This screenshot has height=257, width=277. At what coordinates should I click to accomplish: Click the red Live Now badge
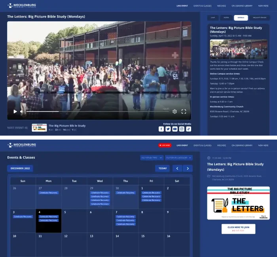[165, 145]
